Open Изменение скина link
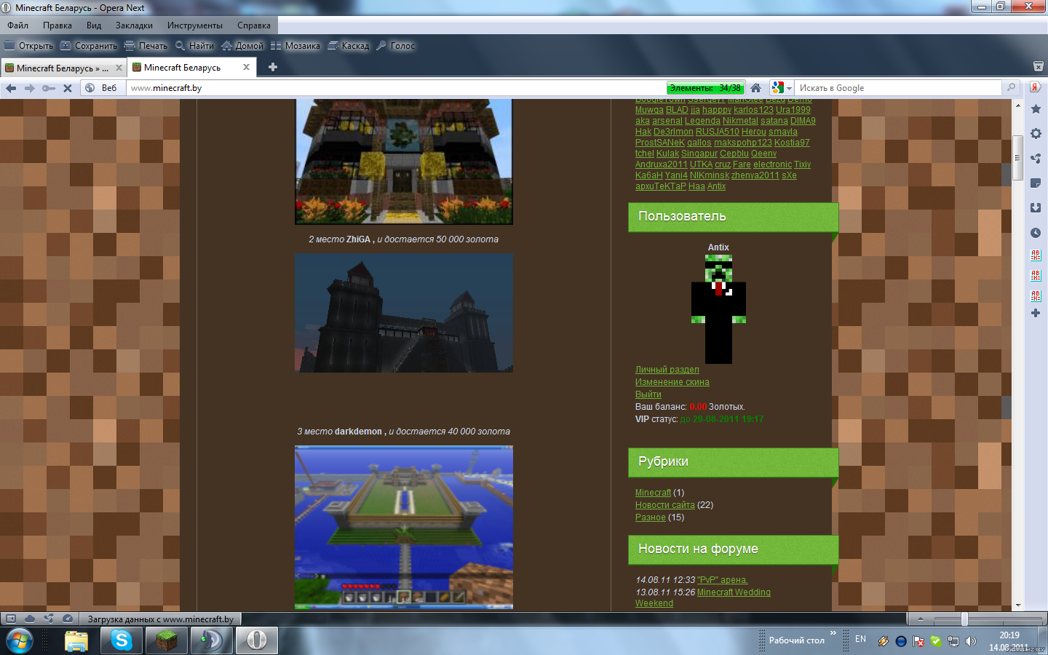1048x655 pixels. click(x=672, y=382)
